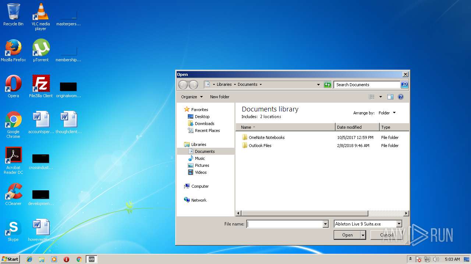Expand the address bar history dropdown
Viewport: 471px width, 264px height.
[x=318, y=85]
